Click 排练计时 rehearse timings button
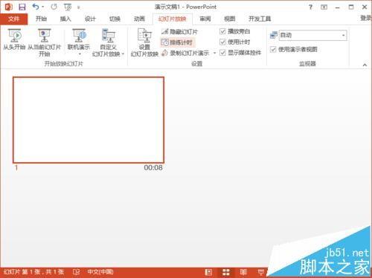This screenshot has height=278, width=372. tap(177, 42)
